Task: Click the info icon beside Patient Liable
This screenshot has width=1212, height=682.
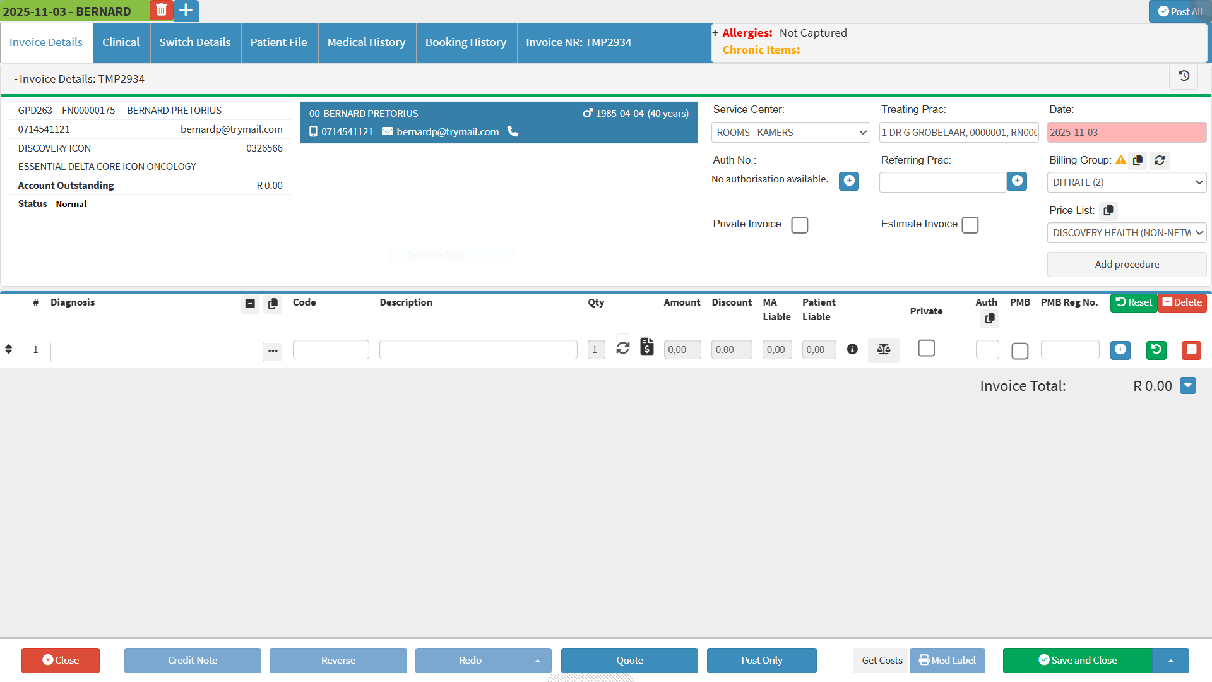Action: coord(852,349)
